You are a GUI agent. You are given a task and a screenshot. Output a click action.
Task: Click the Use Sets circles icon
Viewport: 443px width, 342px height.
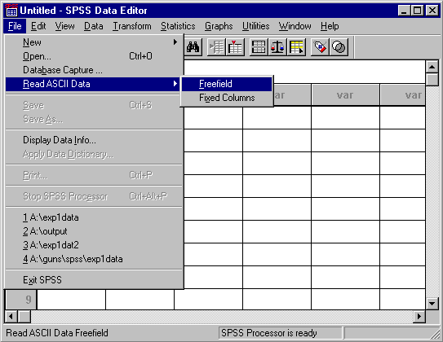pos(339,47)
